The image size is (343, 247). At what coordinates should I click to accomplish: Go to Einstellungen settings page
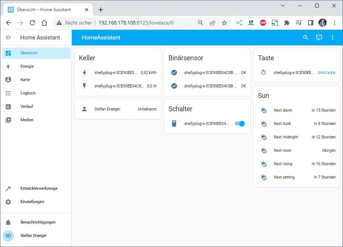pos(32,202)
